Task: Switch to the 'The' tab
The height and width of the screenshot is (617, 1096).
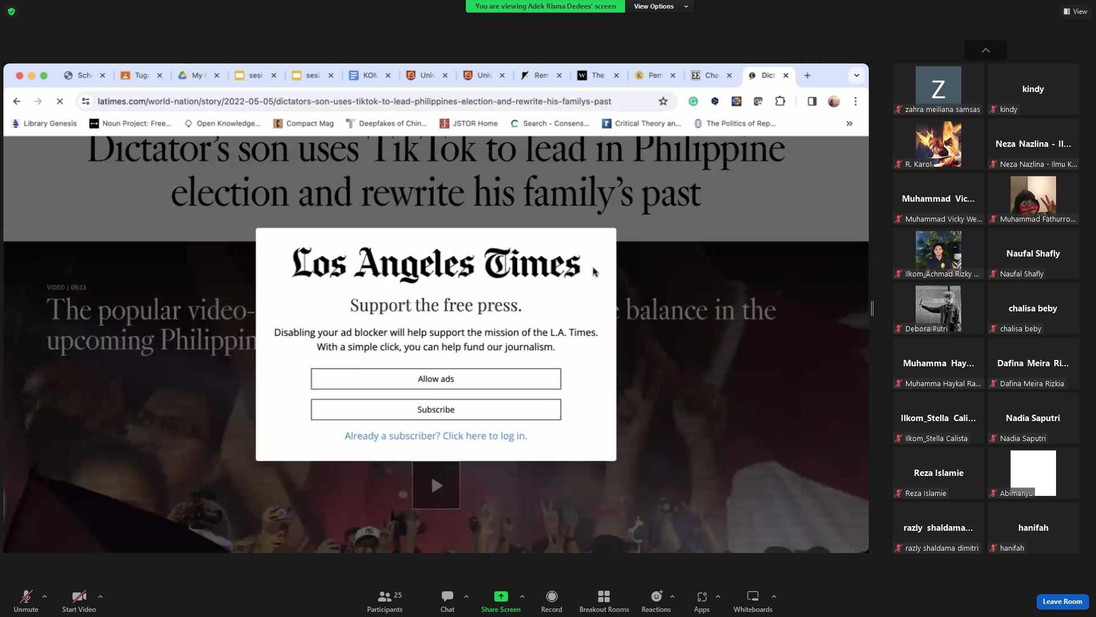Action: point(598,75)
